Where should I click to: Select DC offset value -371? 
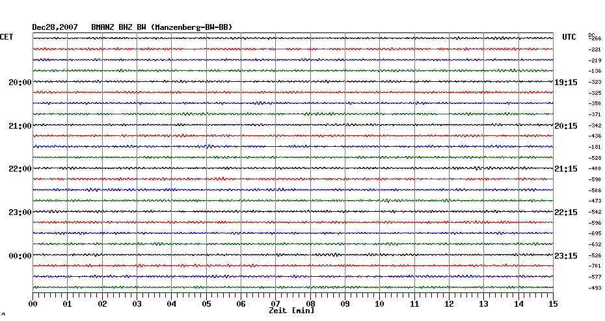[595, 114]
